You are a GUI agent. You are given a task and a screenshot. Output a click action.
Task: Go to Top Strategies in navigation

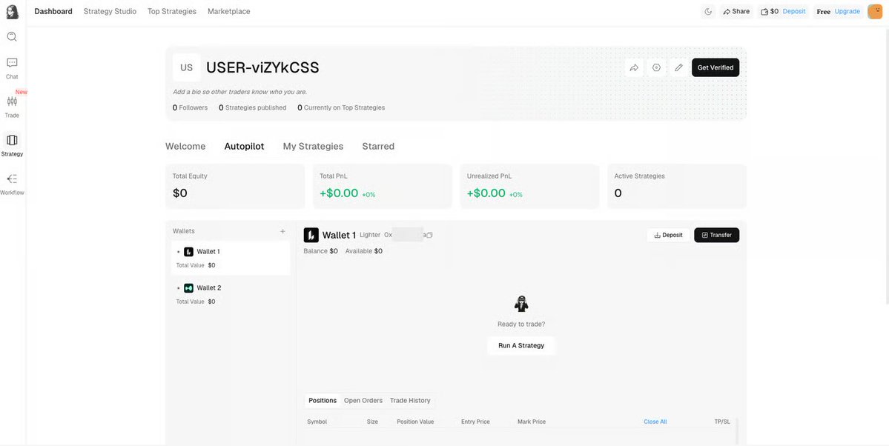(172, 11)
